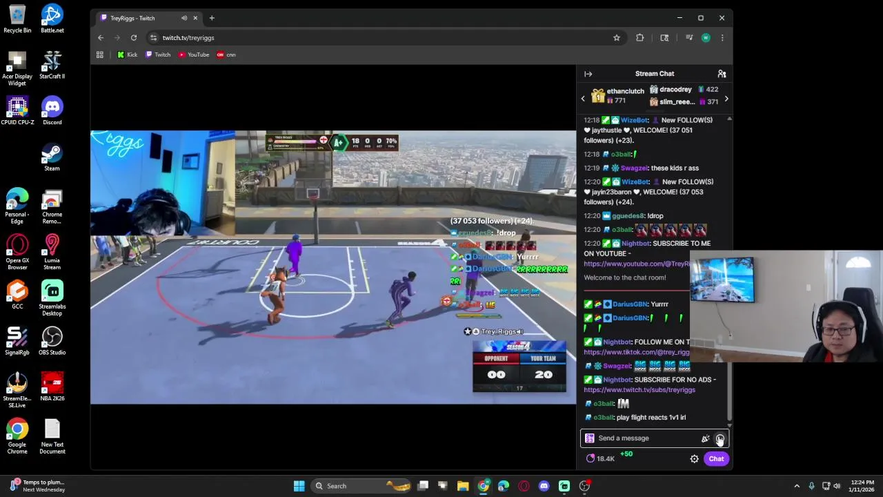This screenshot has height=497, width=883.
Task: Select the Steam desktop shortcut
Action: tap(52, 157)
